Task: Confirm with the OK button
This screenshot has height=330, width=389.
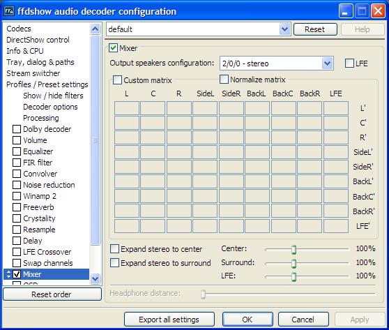Action: coord(247,320)
